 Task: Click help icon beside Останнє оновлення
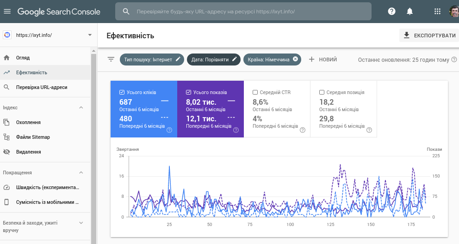click(x=454, y=60)
